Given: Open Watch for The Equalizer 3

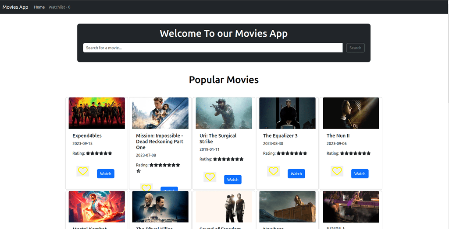Looking at the screenshot, I should click(296, 173).
